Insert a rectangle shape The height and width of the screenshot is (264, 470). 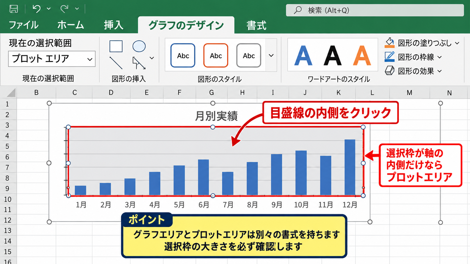[116, 46]
